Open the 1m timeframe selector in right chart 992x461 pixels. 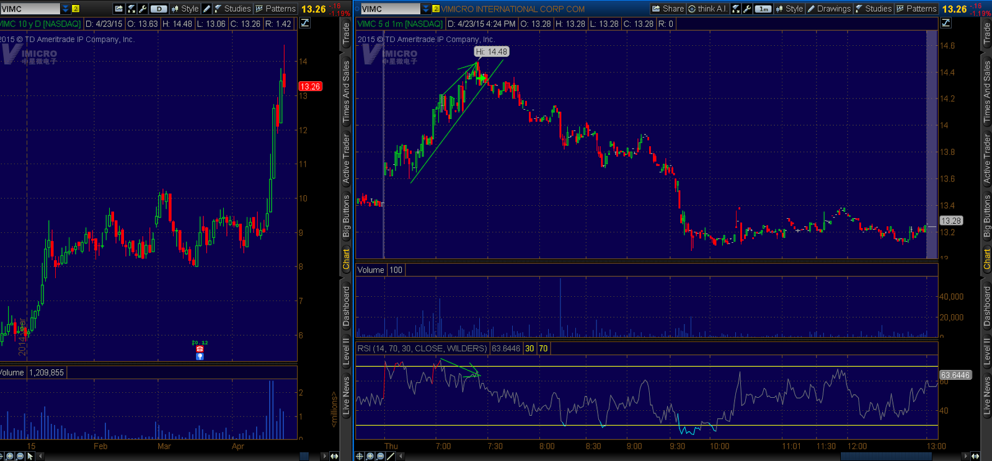763,9
